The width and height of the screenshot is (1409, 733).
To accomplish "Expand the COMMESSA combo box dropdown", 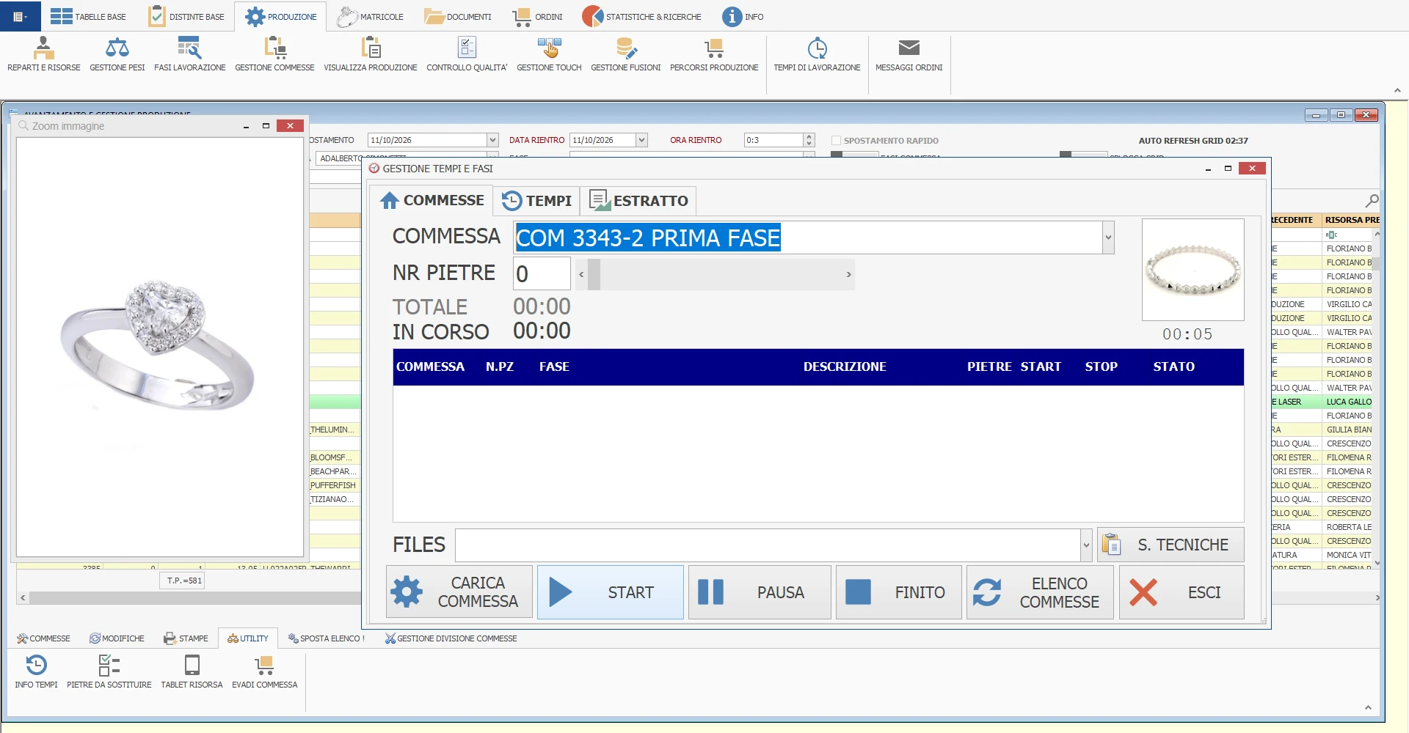I will 1108,237.
